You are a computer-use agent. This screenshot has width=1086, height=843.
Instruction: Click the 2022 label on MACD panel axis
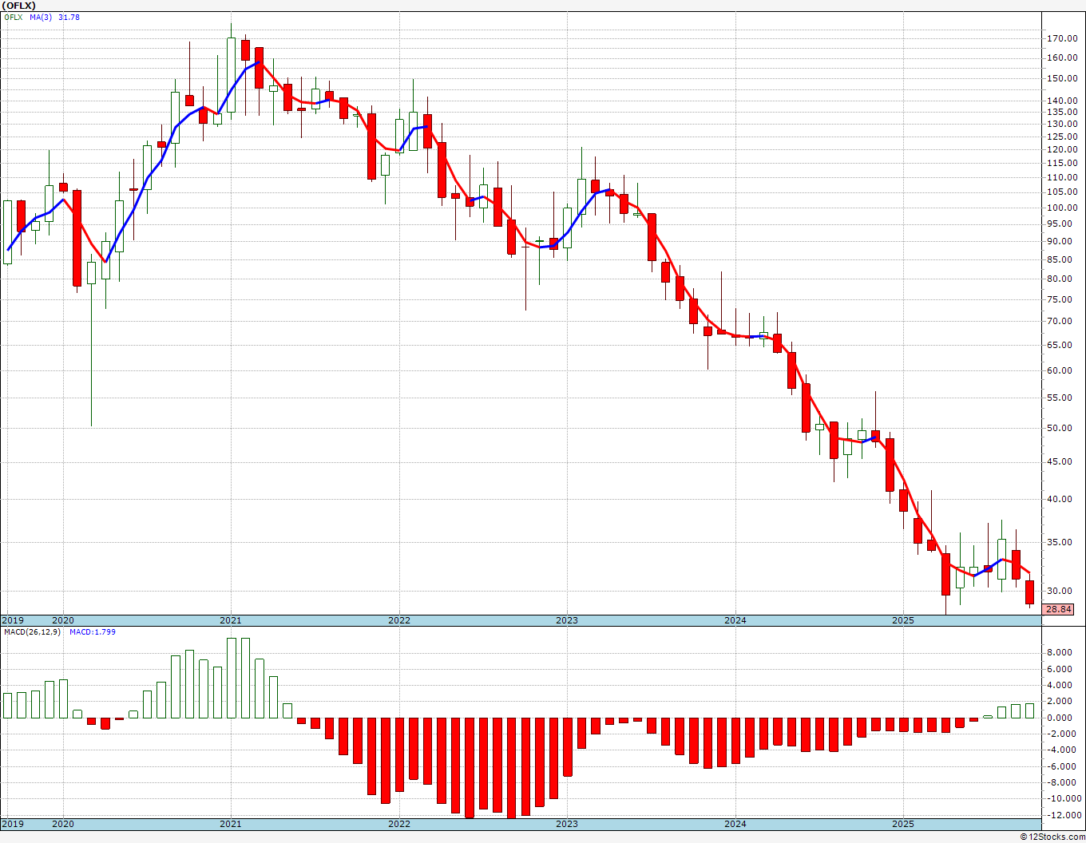(399, 824)
